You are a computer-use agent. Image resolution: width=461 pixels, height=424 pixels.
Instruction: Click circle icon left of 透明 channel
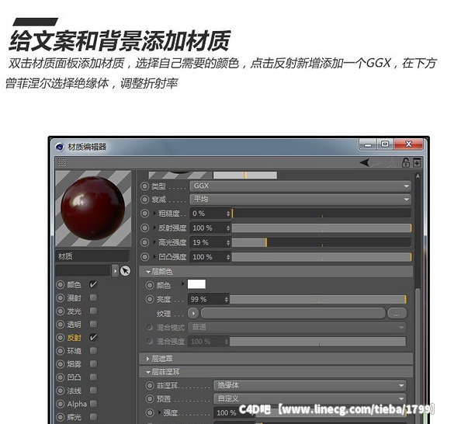tap(61, 325)
